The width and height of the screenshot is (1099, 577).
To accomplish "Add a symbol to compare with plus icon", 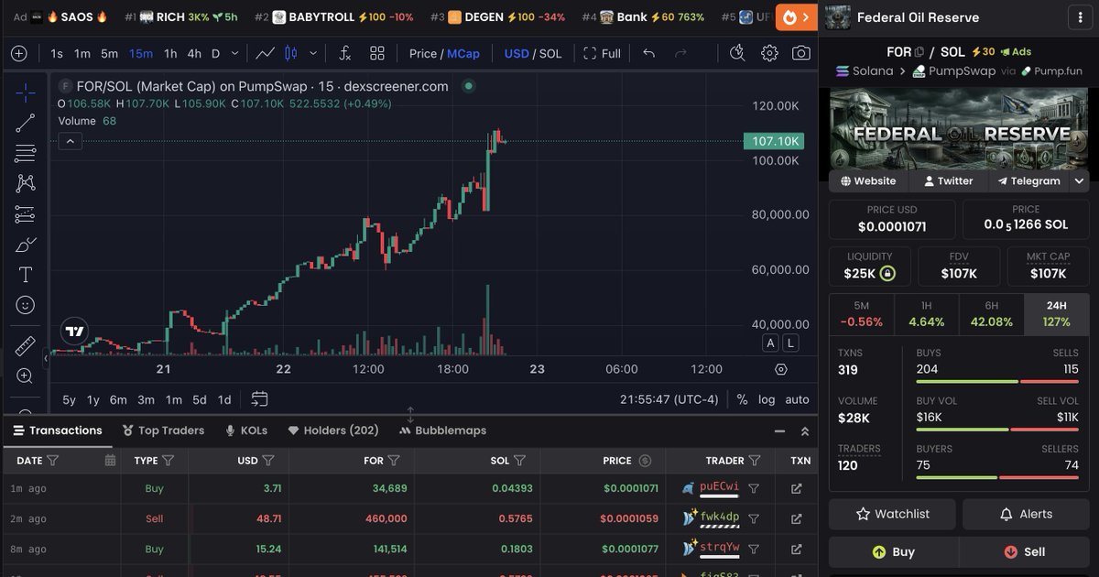I will coord(18,53).
